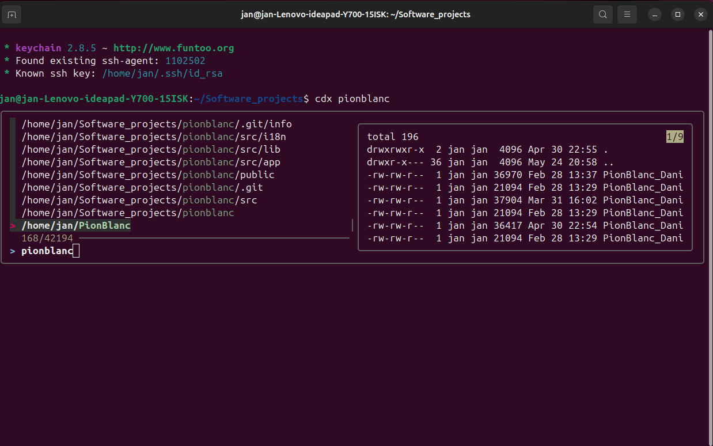
Task: Click the funtoo.org URL link
Action: click(x=173, y=48)
